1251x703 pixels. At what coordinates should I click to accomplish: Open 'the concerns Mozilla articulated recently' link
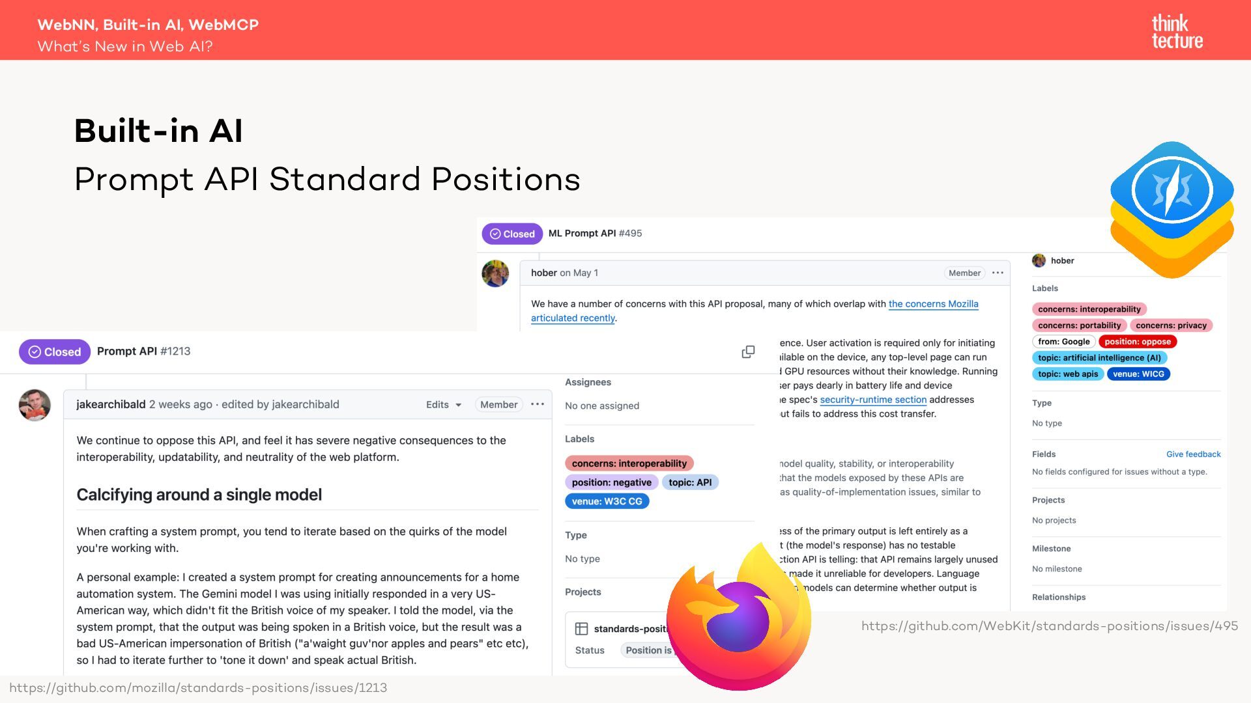point(755,310)
